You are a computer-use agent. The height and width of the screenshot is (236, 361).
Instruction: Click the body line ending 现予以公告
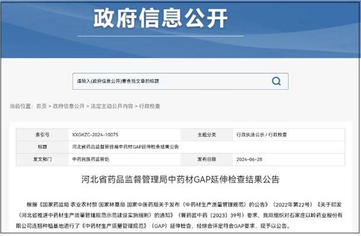pos(153,226)
